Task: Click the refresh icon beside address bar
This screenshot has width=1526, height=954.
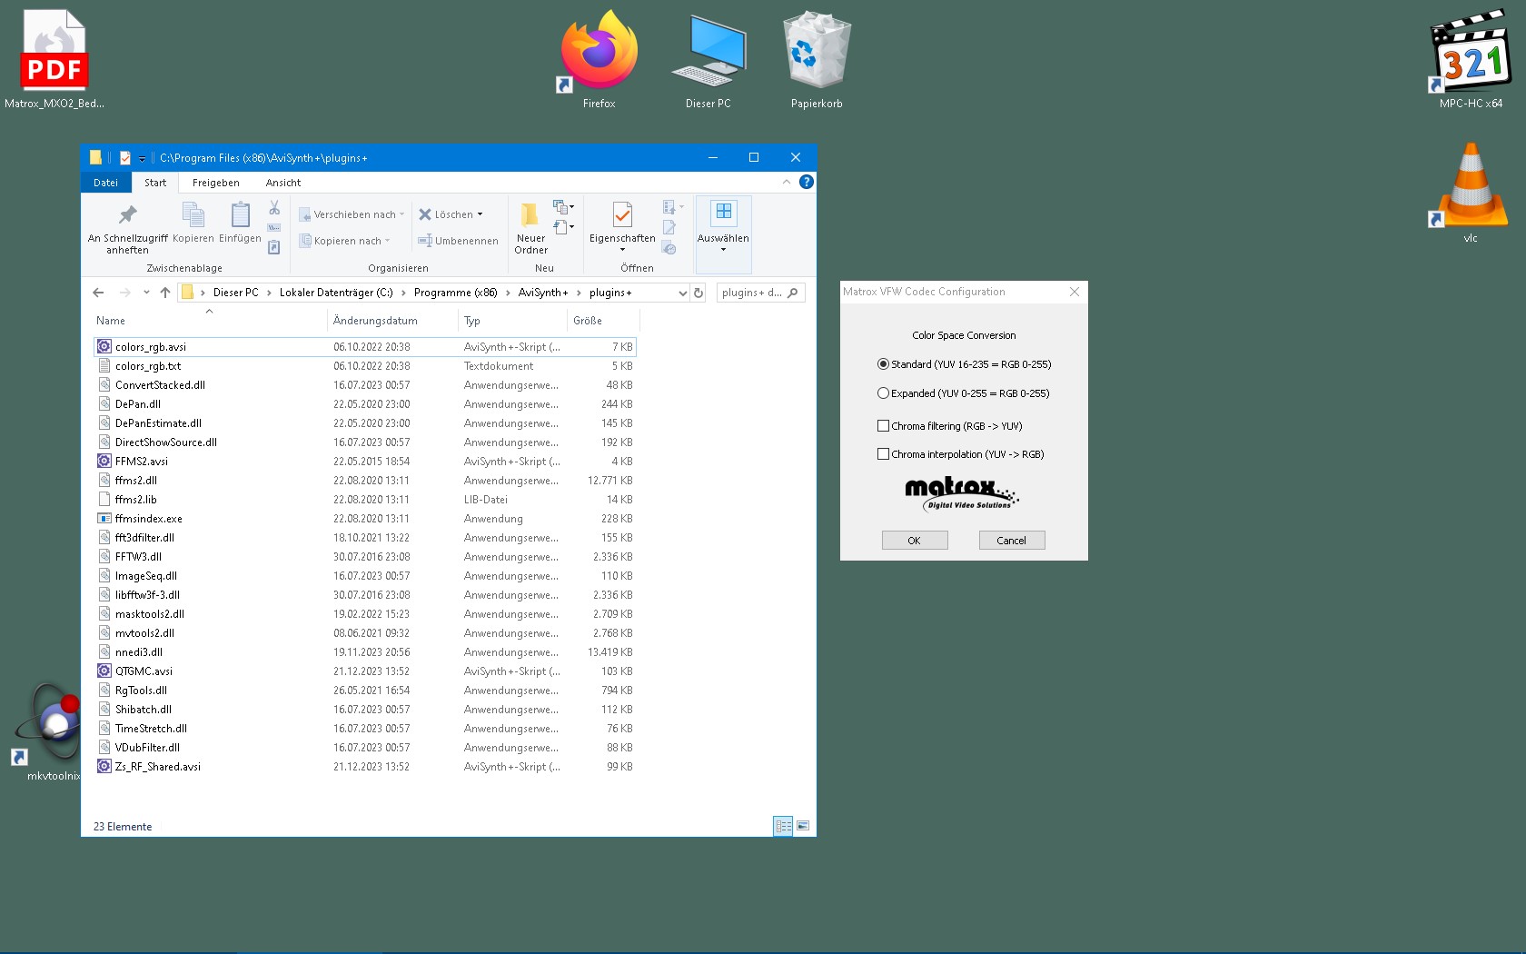Action: (699, 293)
